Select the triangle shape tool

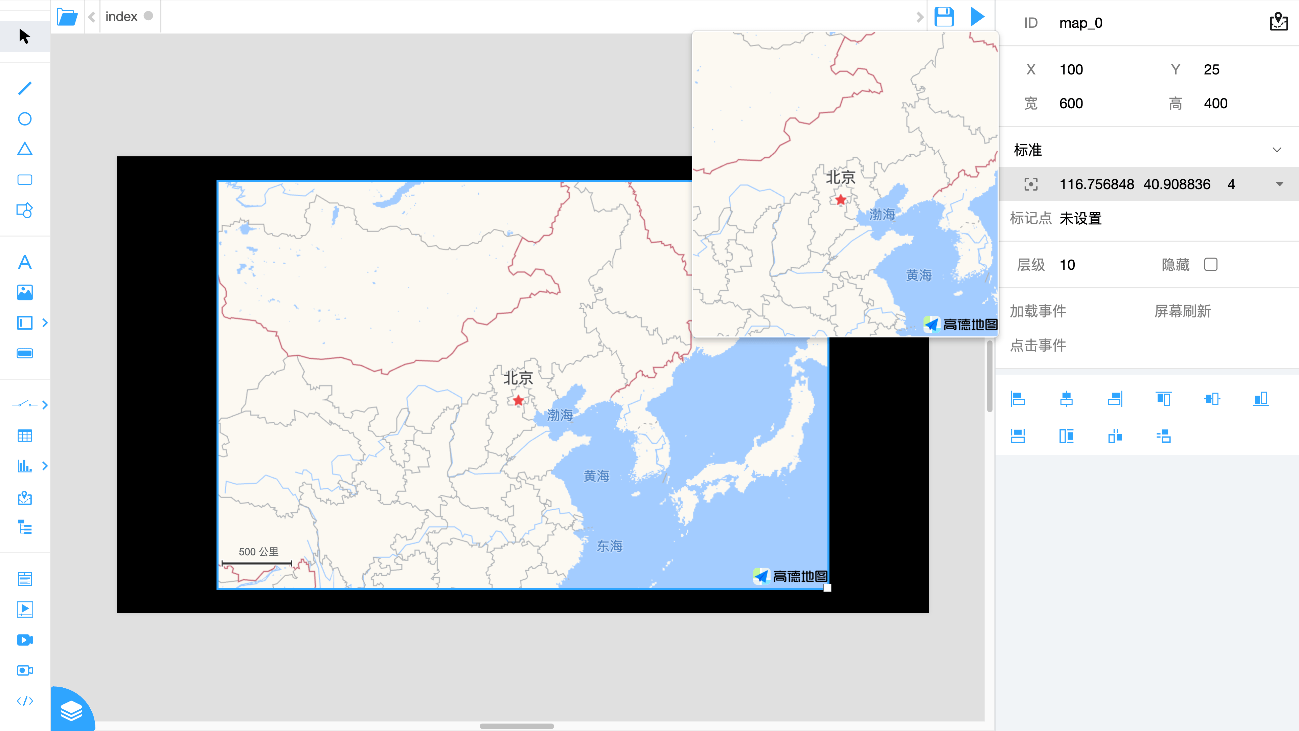[x=25, y=149]
